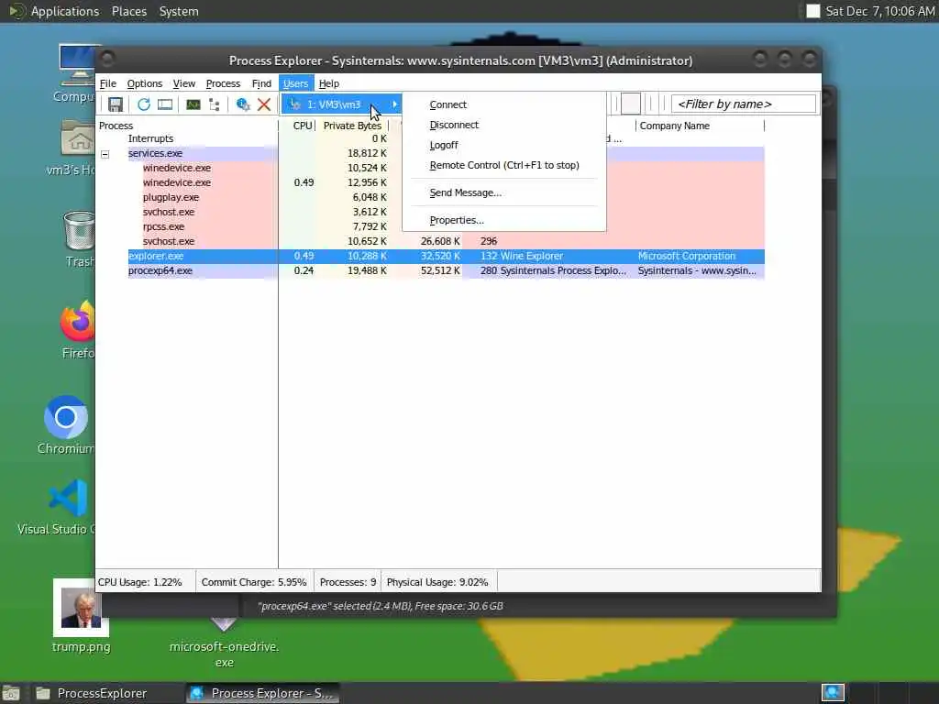Viewport: 939px width, 704px height.
Task: Click the Microsoft Corporation company cell
Action: tap(686, 257)
